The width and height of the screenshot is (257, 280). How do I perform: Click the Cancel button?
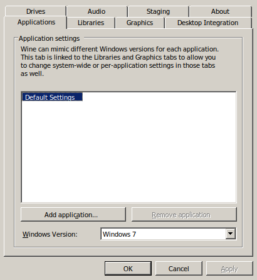(179, 269)
